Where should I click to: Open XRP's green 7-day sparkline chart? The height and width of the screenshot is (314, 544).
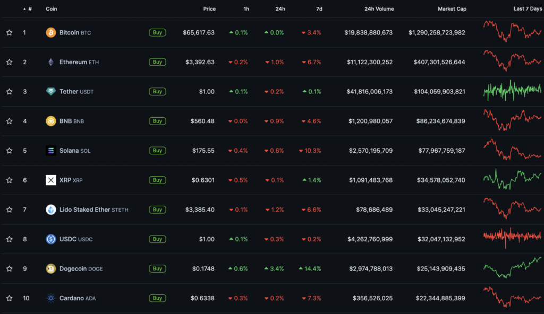tap(512, 179)
